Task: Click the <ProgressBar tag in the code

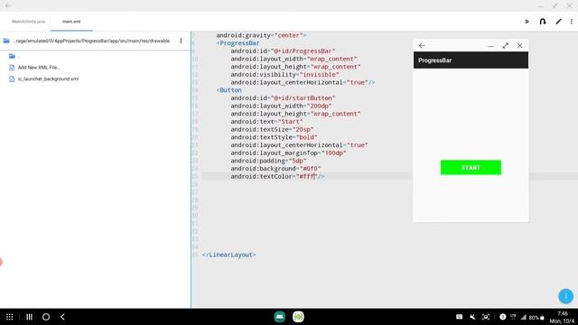Action: point(238,43)
